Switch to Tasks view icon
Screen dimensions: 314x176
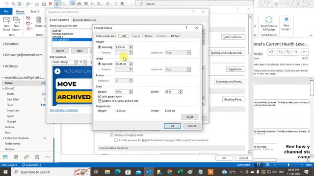37,157
